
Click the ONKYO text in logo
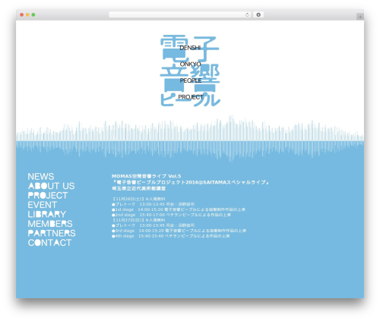tap(191, 65)
